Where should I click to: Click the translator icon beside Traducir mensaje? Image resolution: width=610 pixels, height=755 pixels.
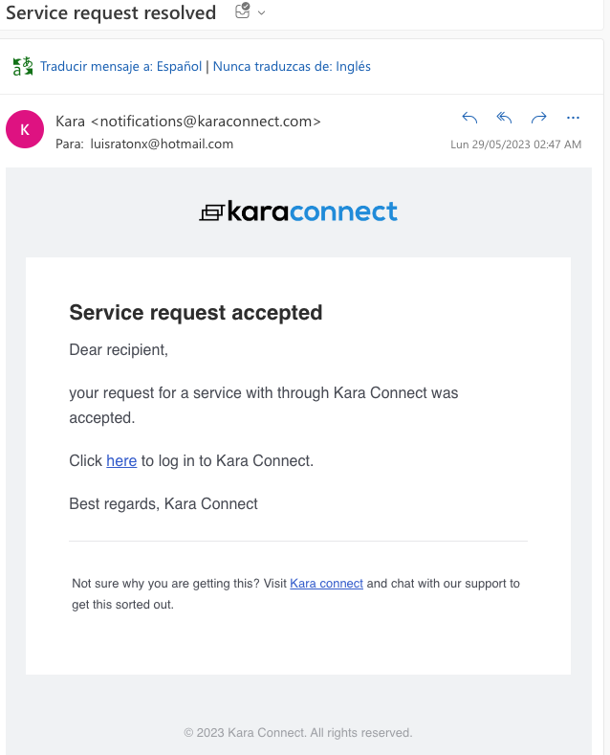click(x=23, y=66)
